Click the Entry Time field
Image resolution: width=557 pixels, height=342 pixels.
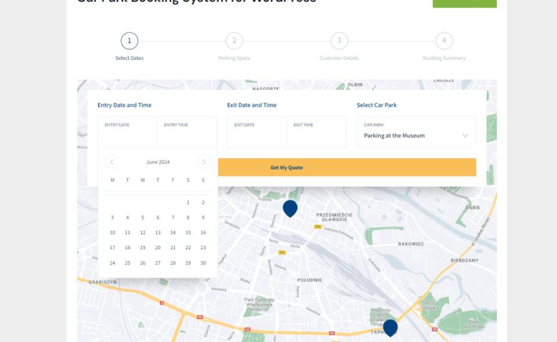point(186,132)
